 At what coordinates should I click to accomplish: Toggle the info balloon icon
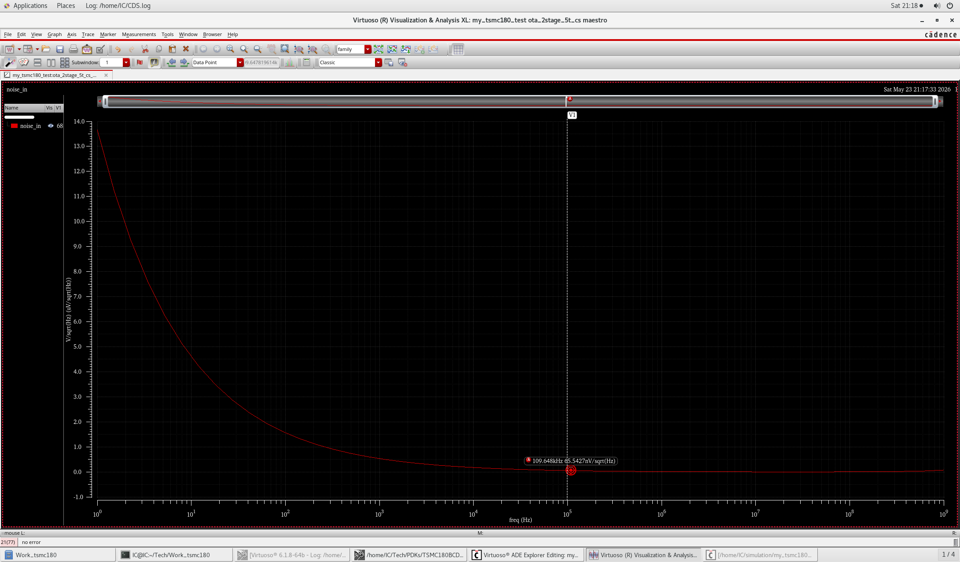(154, 62)
